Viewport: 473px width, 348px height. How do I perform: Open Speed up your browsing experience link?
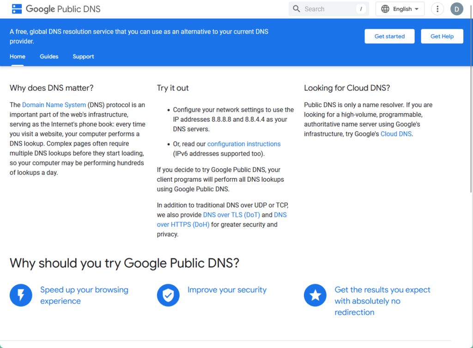[x=84, y=295]
